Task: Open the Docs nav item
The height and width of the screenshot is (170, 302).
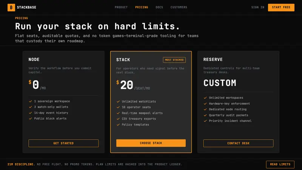Action: [159, 7]
